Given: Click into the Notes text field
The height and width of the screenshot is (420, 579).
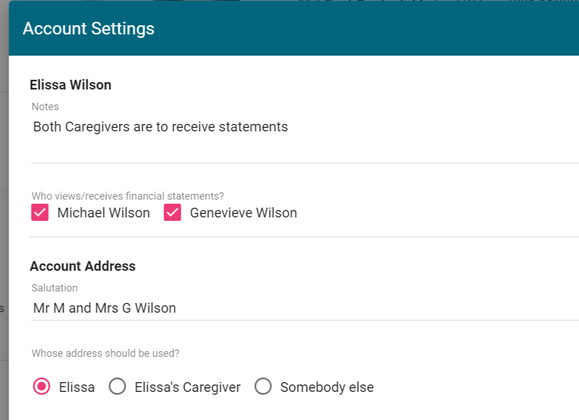Looking at the screenshot, I should click(x=230, y=127).
